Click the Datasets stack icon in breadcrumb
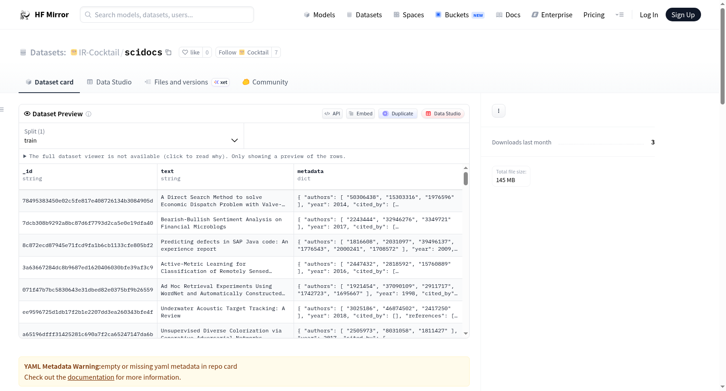Image resolution: width=726 pixels, height=391 pixels. 23,53
